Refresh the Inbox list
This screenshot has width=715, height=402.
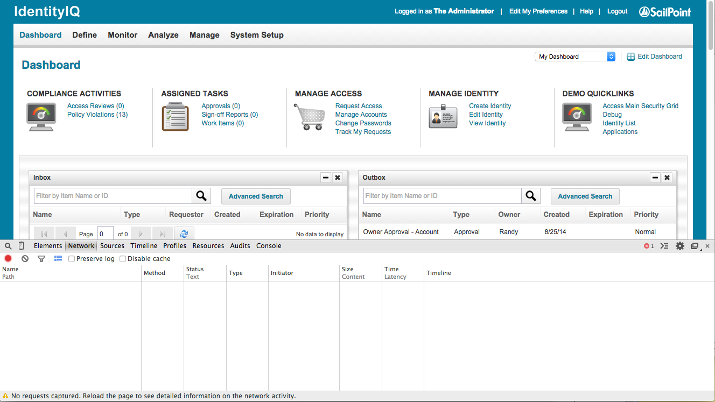[184, 234]
